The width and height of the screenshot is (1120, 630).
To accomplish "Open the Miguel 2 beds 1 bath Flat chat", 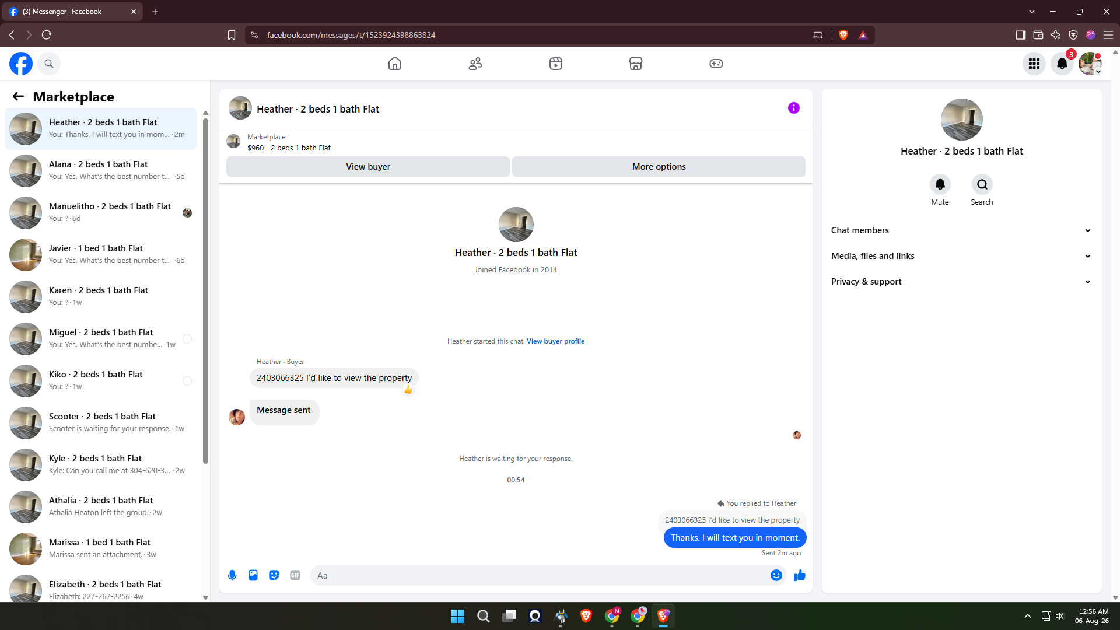I will pyautogui.click(x=100, y=339).
